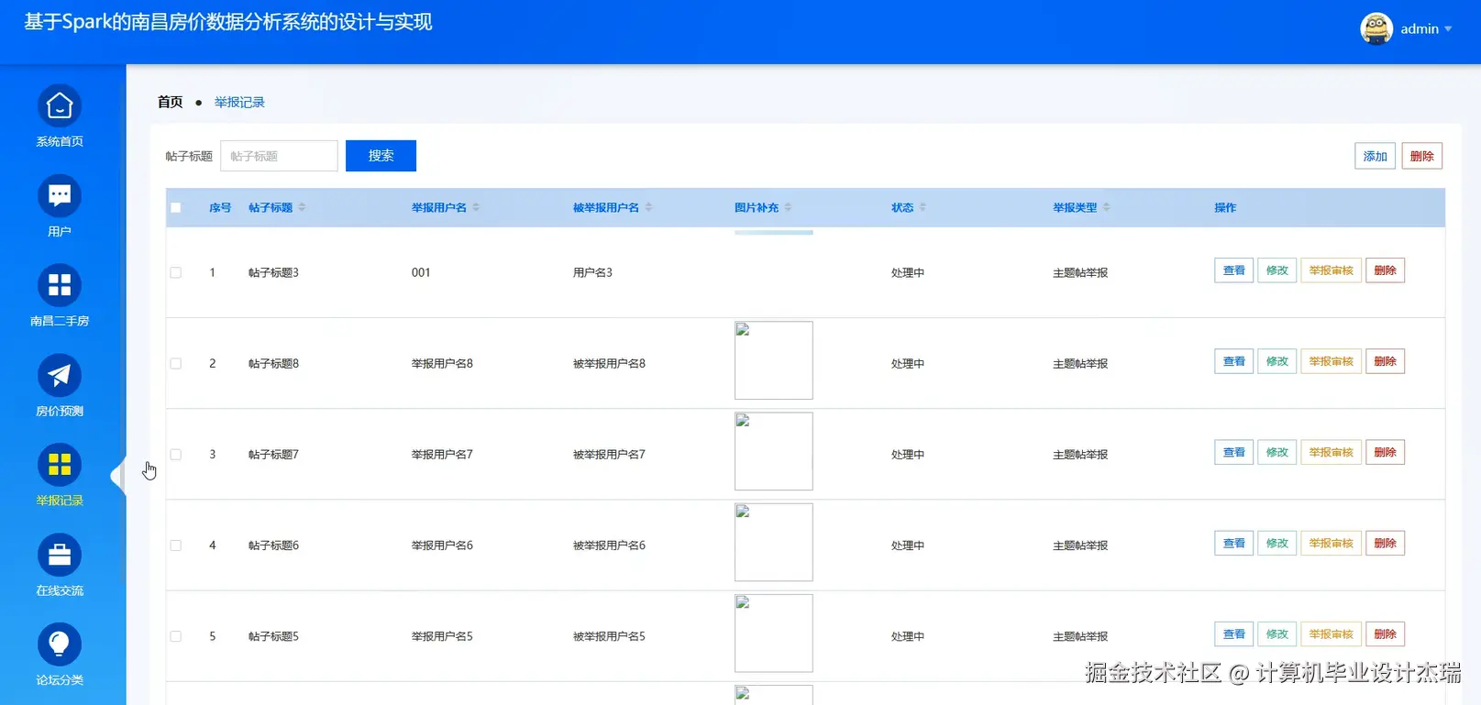
Task: Check the row for 帖子标题6
Action: point(176,545)
